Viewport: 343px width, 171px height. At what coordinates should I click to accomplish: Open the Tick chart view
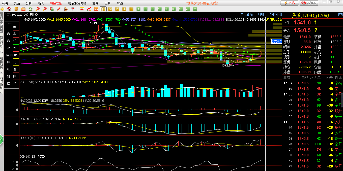point(96,9)
